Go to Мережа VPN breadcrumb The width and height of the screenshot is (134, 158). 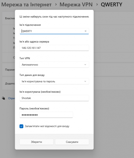click(x=76, y=5)
